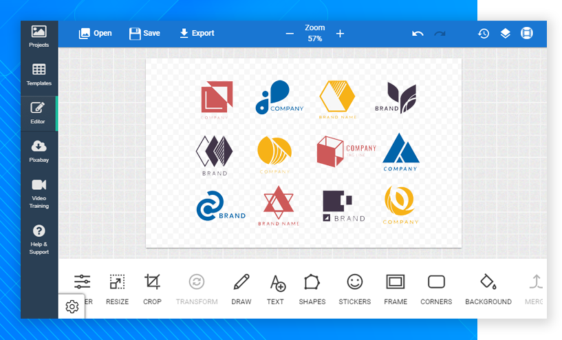562x340 pixels.
Task: Open the Background fill tool
Action: pyautogui.click(x=488, y=289)
